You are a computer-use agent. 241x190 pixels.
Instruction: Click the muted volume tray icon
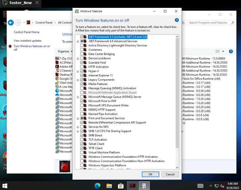coord(222,186)
